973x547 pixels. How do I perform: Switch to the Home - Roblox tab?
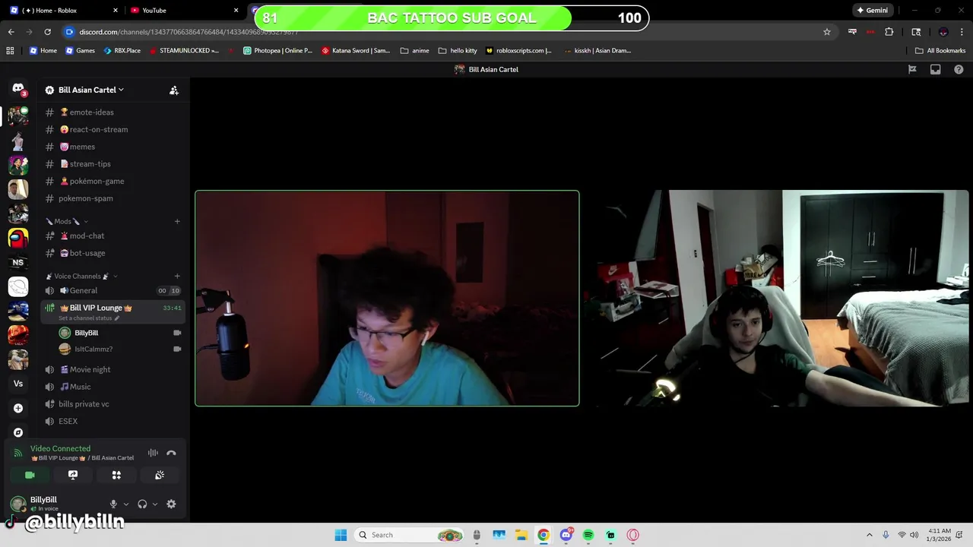pyautogui.click(x=63, y=11)
